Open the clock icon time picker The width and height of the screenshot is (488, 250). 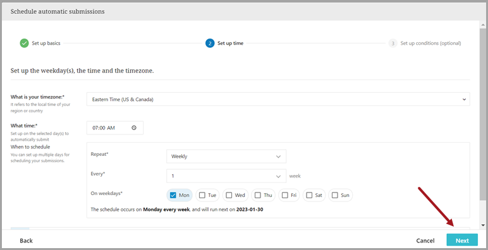[x=134, y=128]
